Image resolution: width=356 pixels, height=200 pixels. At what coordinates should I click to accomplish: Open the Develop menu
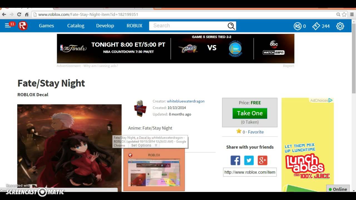click(x=105, y=26)
